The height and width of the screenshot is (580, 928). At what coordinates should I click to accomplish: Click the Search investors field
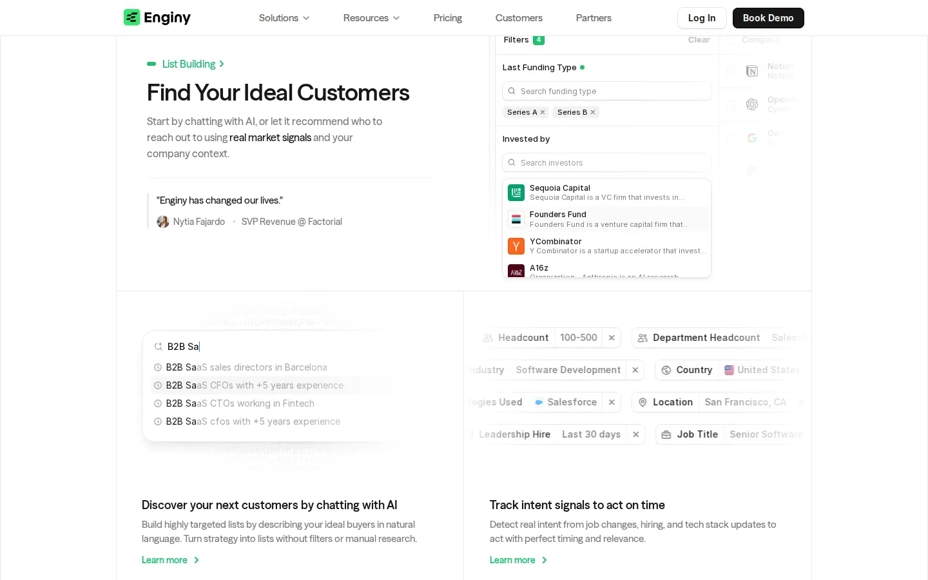pos(607,162)
